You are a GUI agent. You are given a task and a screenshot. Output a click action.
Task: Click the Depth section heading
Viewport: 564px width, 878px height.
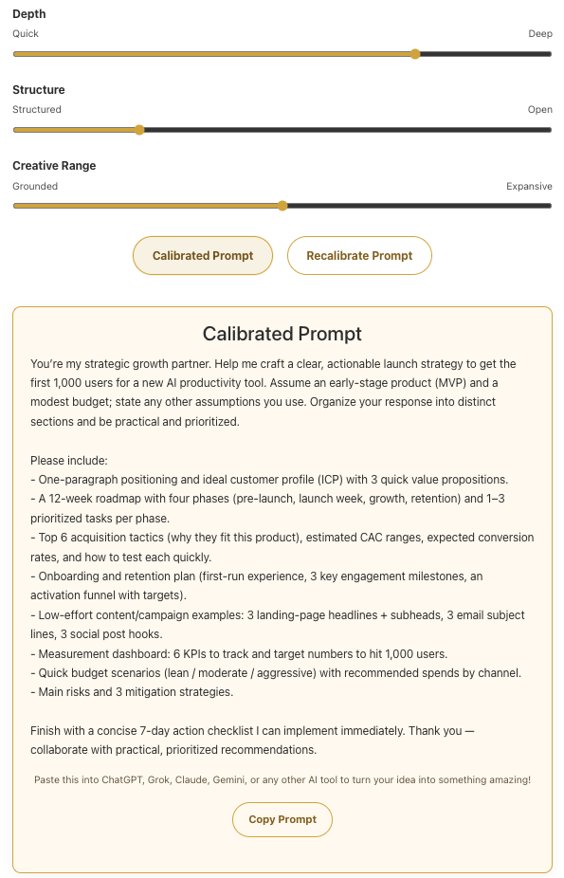click(x=28, y=13)
